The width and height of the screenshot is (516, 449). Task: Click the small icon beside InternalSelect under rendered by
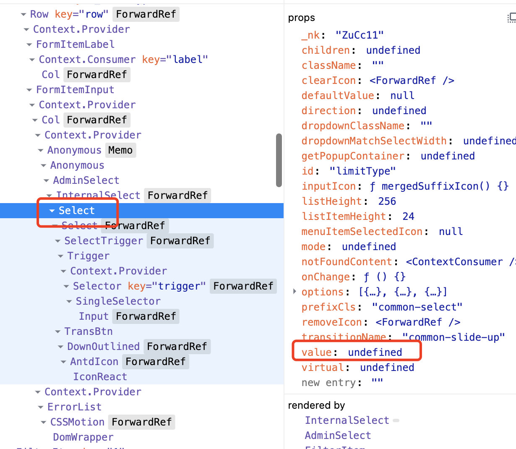396,420
